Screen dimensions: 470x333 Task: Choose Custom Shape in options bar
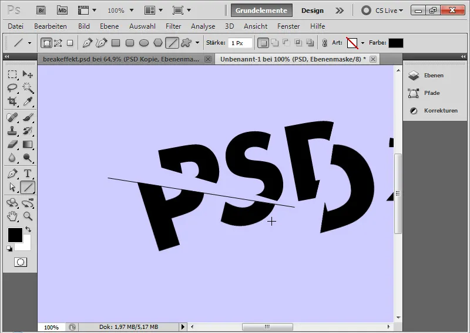[x=186, y=43]
